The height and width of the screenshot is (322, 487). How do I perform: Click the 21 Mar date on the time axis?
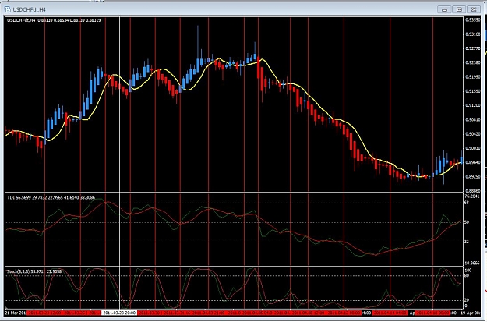pos(16,313)
